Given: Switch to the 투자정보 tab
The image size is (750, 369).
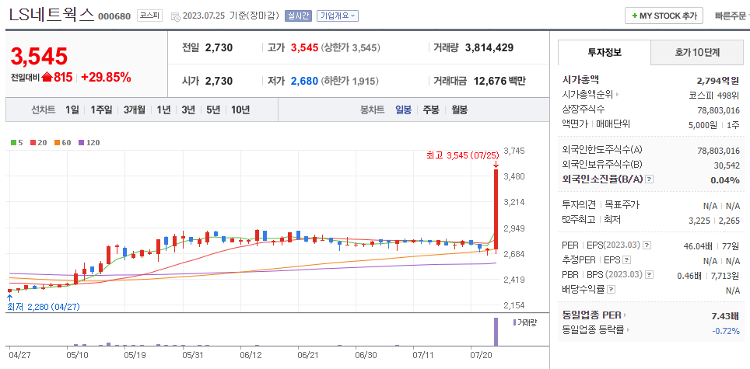Looking at the screenshot, I should coord(605,53).
